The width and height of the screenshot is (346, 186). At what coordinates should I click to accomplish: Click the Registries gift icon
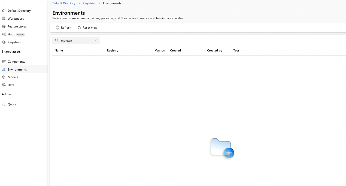[4, 42]
